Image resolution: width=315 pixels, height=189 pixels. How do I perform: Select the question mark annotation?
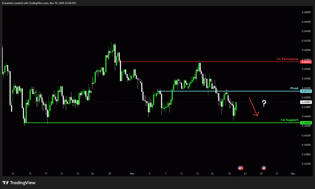click(x=264, y=103)
